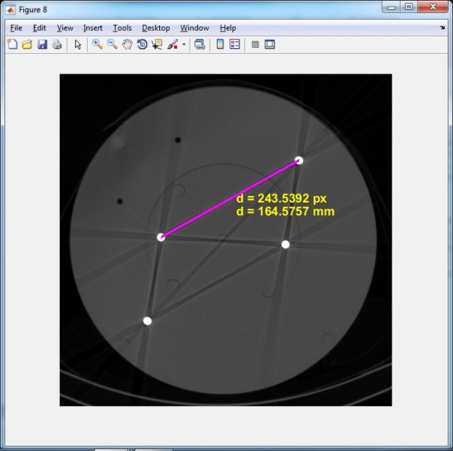Click the dock figure arrow in menu bar
This screenshot has width=453, height=451.
(x=442, y=28)
